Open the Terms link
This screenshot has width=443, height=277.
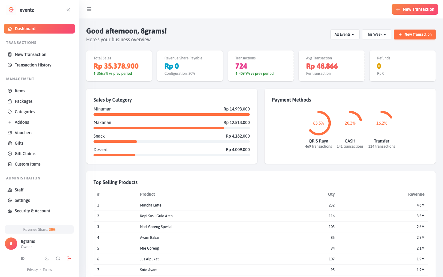pos(47,270)
